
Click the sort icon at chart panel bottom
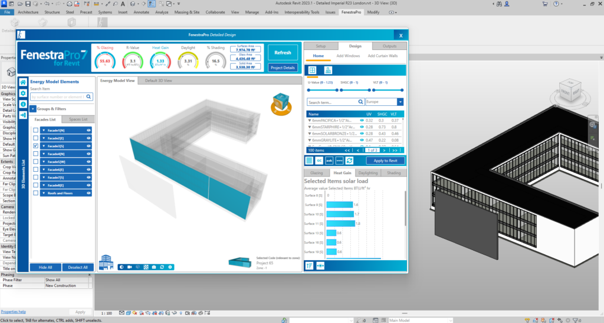click(309, 266)
